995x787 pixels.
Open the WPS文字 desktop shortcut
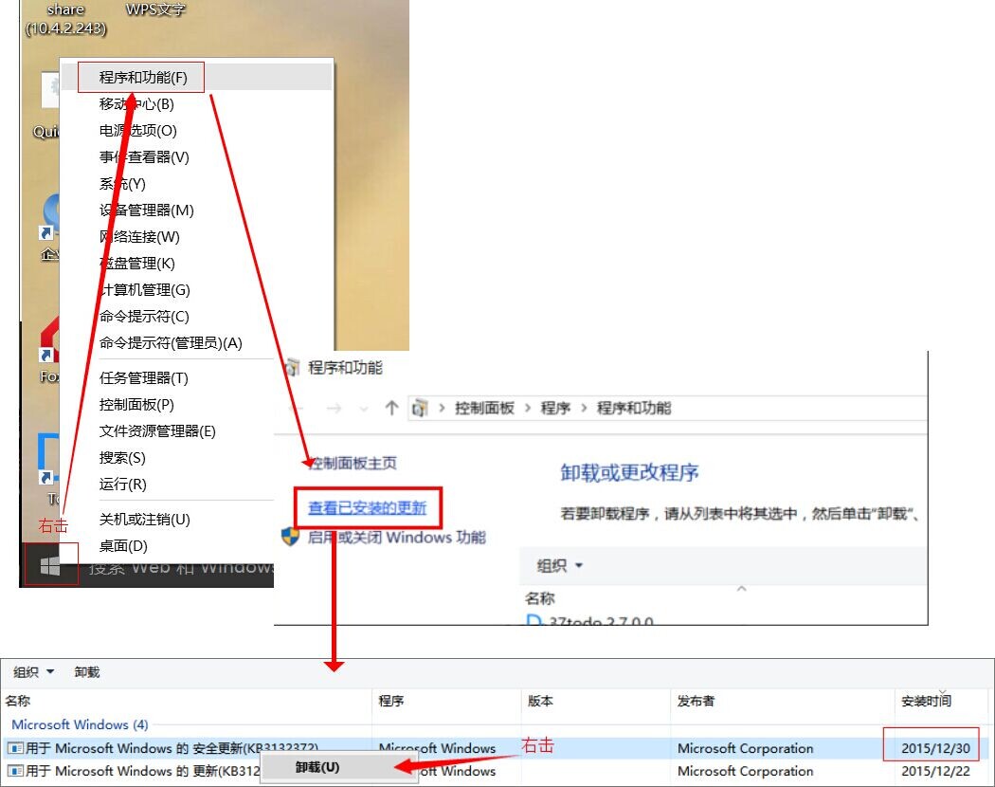coord(155,9)
